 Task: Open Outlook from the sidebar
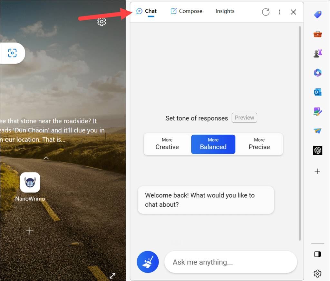[x=317, y=92]
